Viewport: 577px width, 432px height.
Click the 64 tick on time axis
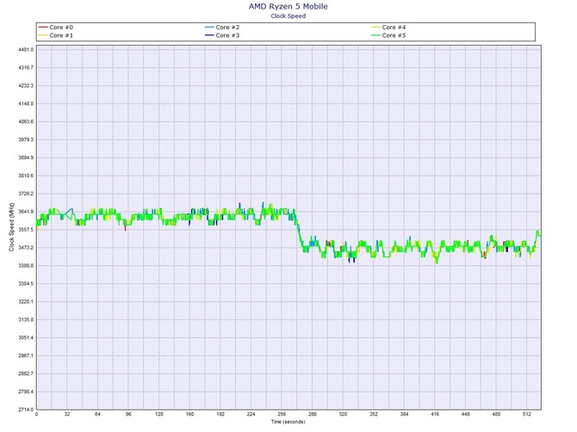pyautogui.click(x=97, y=414)
